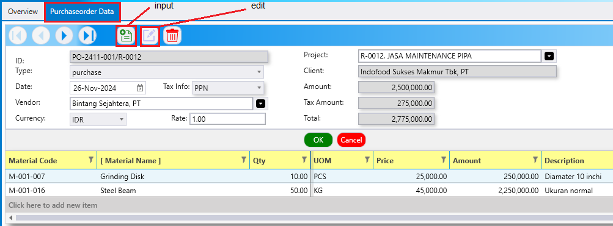Viewport: 613px width, 226px height.
Task: Click the Grinding Disk name cell
Action: tap(173, 177)
